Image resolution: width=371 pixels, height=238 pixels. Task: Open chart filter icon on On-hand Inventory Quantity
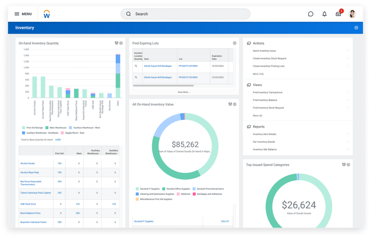click(x=116, y=43)
